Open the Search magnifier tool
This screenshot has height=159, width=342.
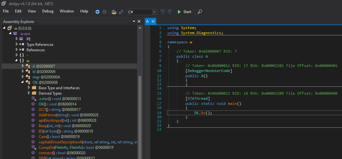(x=200, y=12)
